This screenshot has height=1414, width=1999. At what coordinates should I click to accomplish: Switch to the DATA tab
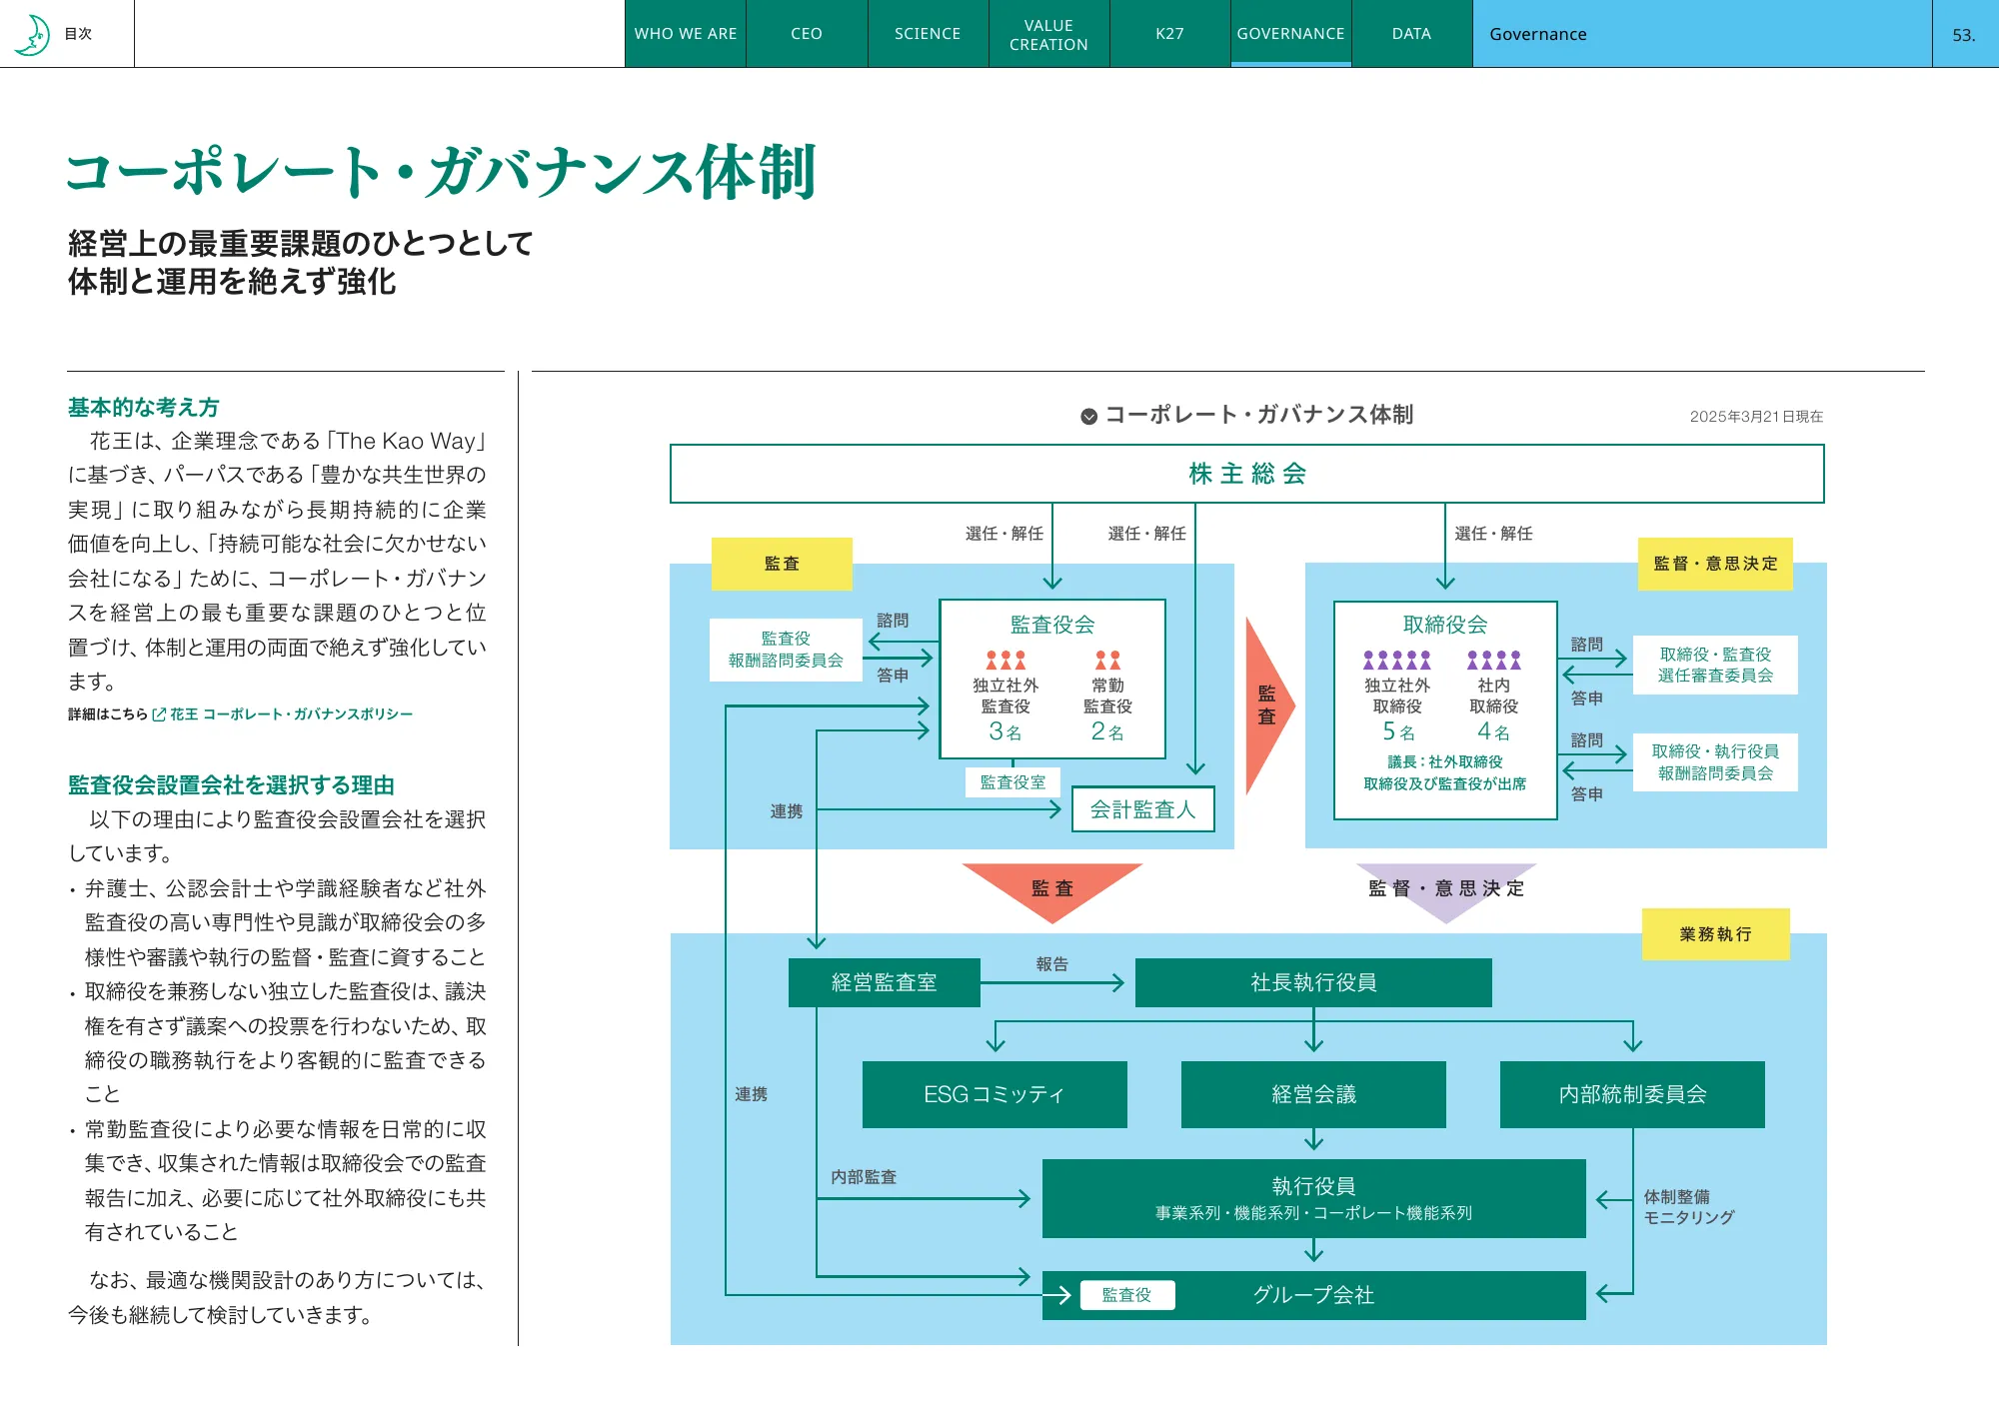(x=1411, y=34)
